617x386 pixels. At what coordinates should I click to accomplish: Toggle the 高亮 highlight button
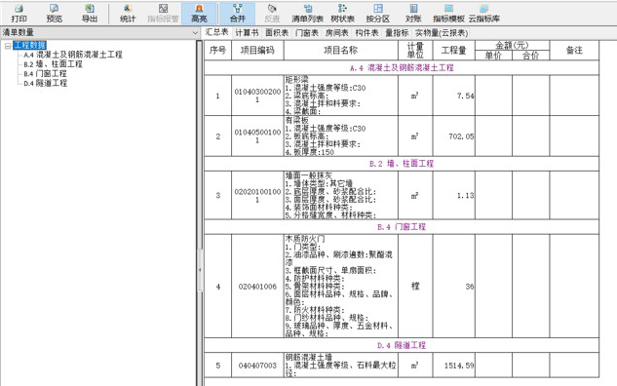click(199, 14)
